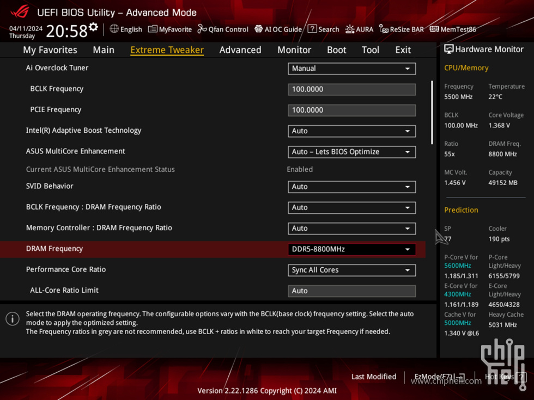The height and width of the screenshot is (400, 534).
Task: Click the 4300MHz E-Core prediction
Action: point(457,294)
